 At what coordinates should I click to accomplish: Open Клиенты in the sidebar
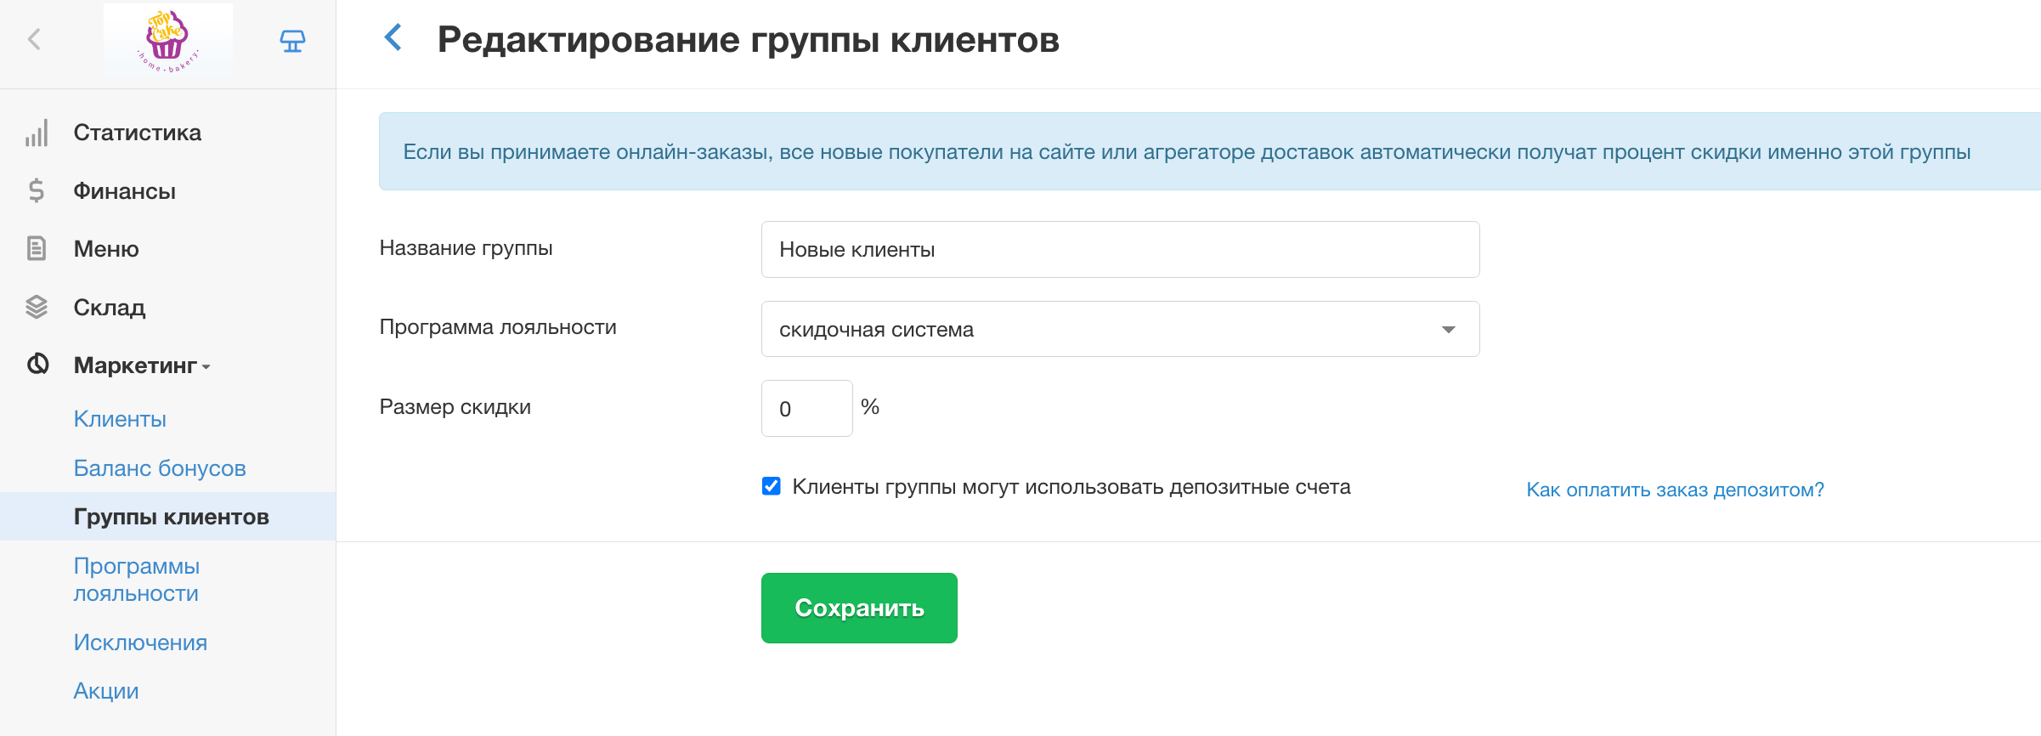tap(120, 419)
